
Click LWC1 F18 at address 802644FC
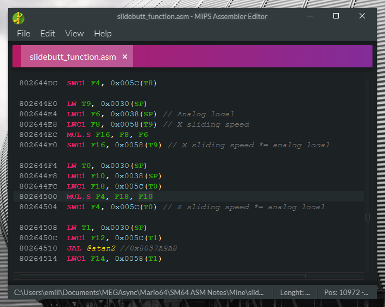pyautogui.click(x=86, y=186)
